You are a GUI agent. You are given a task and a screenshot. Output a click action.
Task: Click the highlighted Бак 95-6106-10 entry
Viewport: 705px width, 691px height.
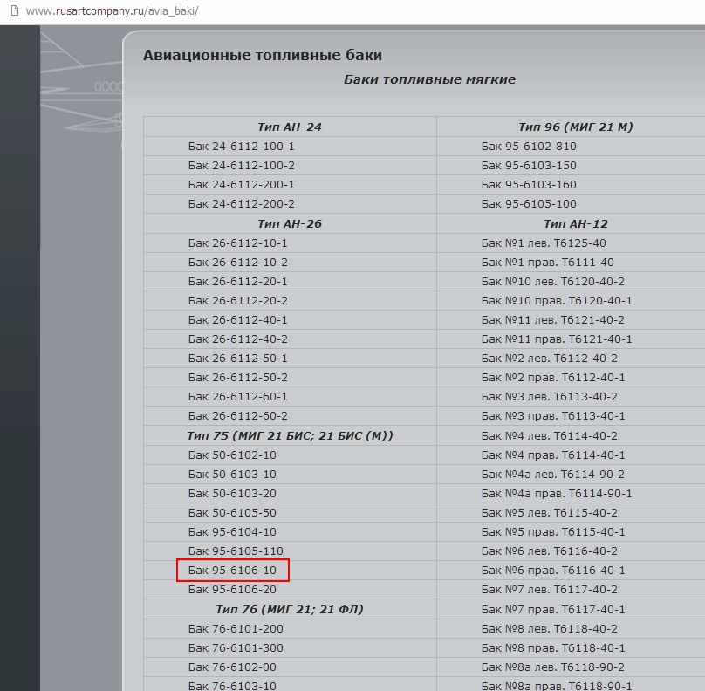[232, 571]
